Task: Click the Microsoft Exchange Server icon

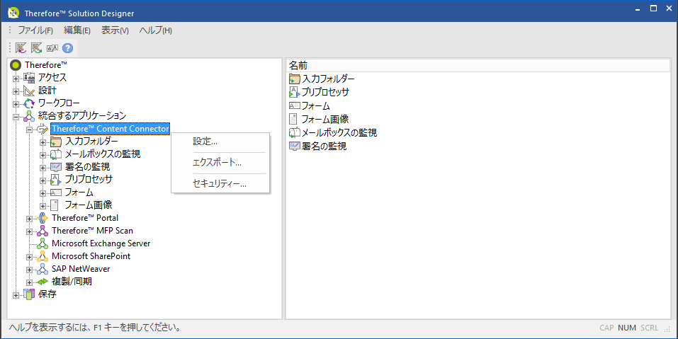Action: (43, 243)
